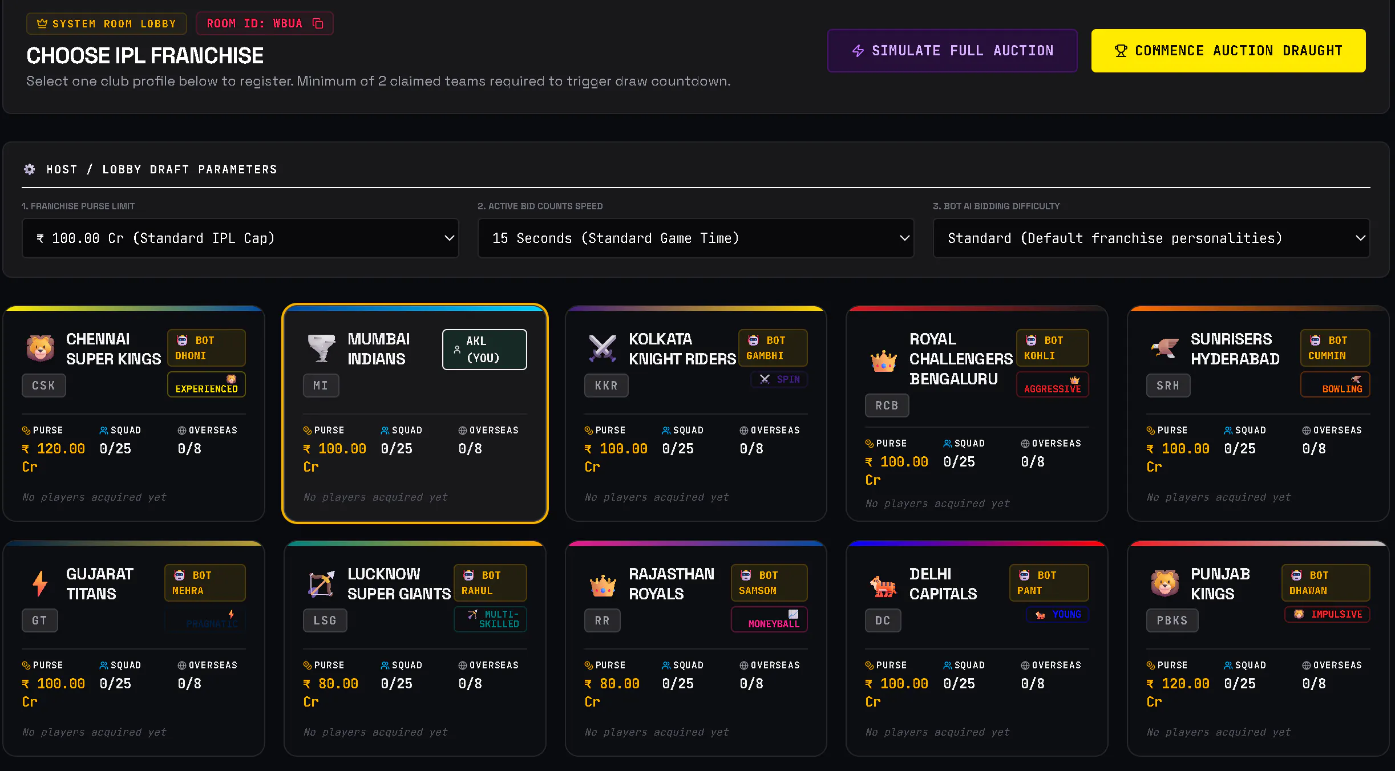Click the Royal Challengers Bengaluru crown logo
Viewport: 1395px width, 771px height.
tap(883, 360)
